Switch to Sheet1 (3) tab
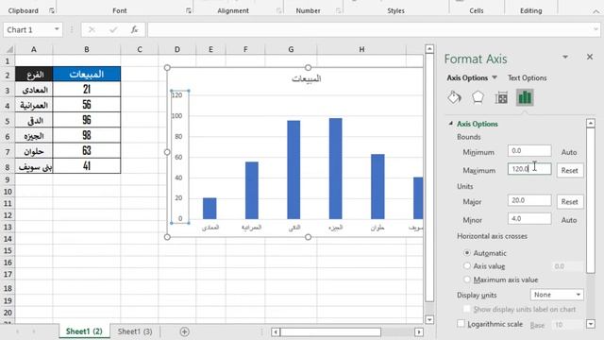 tap(135, 331)
